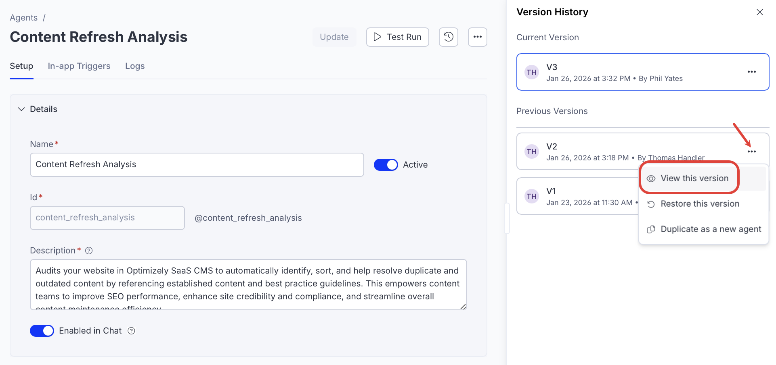
Task: Click the Description help question mark icon
Action: coord(89,251)
